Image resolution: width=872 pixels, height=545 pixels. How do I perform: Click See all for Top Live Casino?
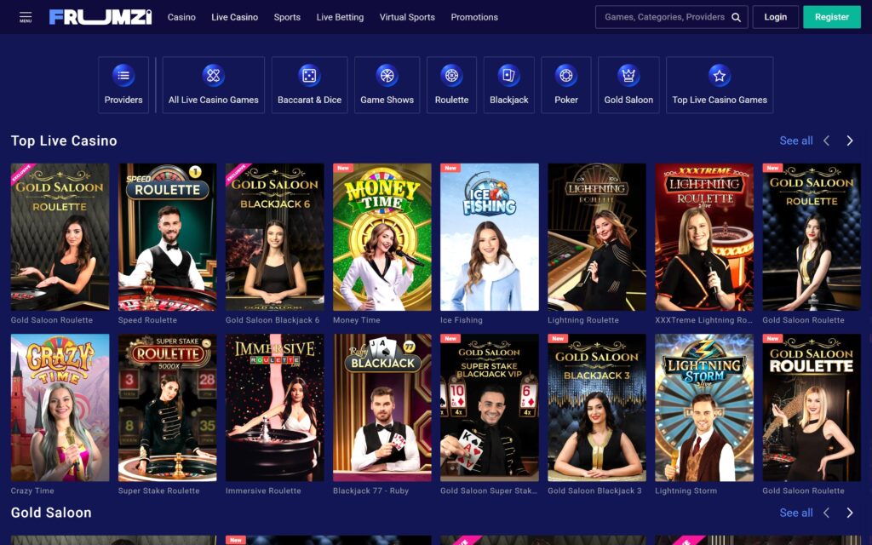pyautogui.click(x=796, y=141)
